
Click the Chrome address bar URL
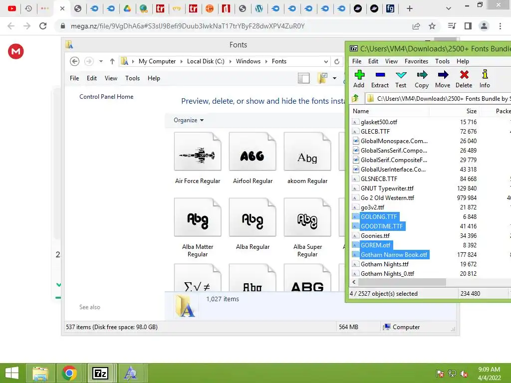point(188,26)
